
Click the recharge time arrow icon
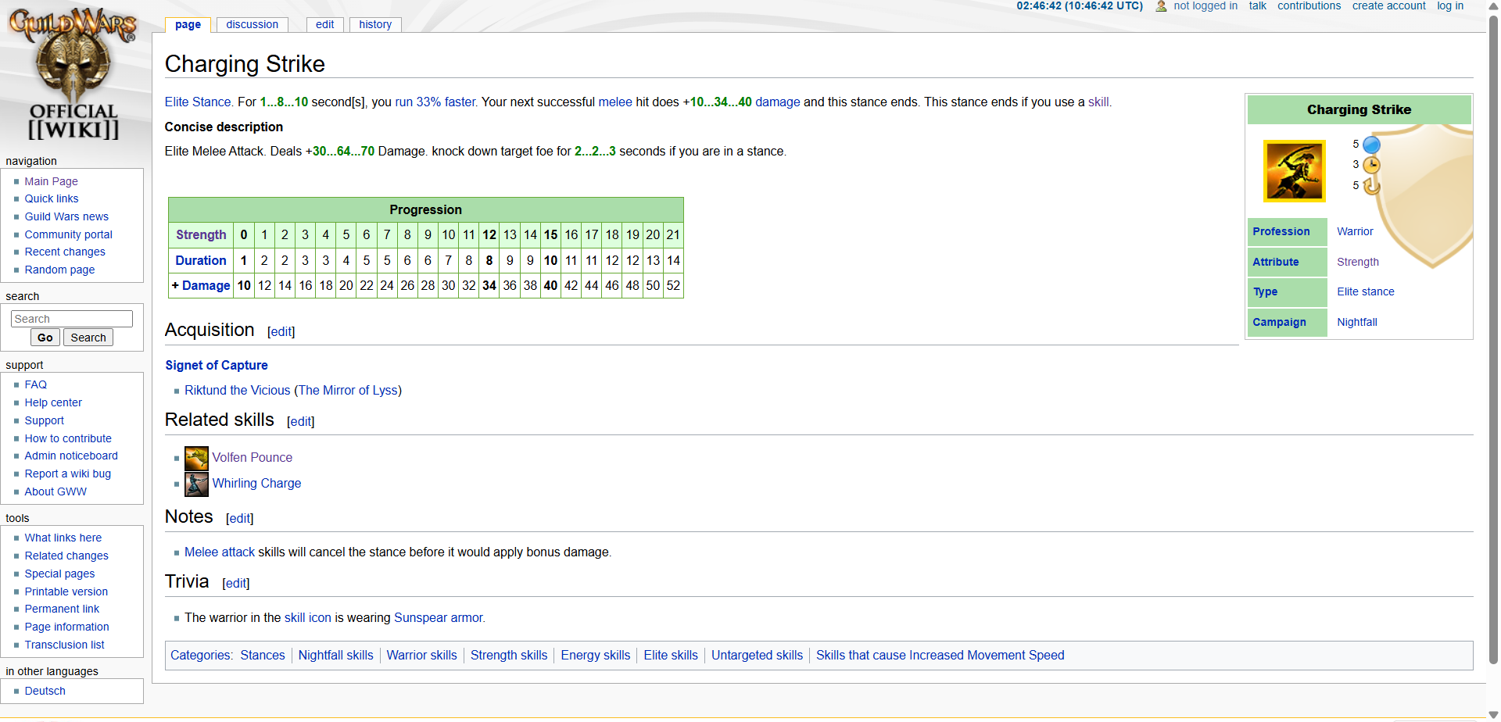(1371, 186)
